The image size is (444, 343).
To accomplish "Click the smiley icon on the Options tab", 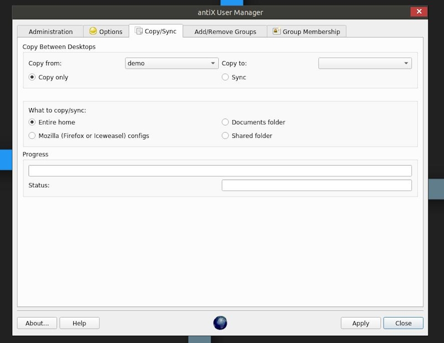I will [x=93, y=32].
